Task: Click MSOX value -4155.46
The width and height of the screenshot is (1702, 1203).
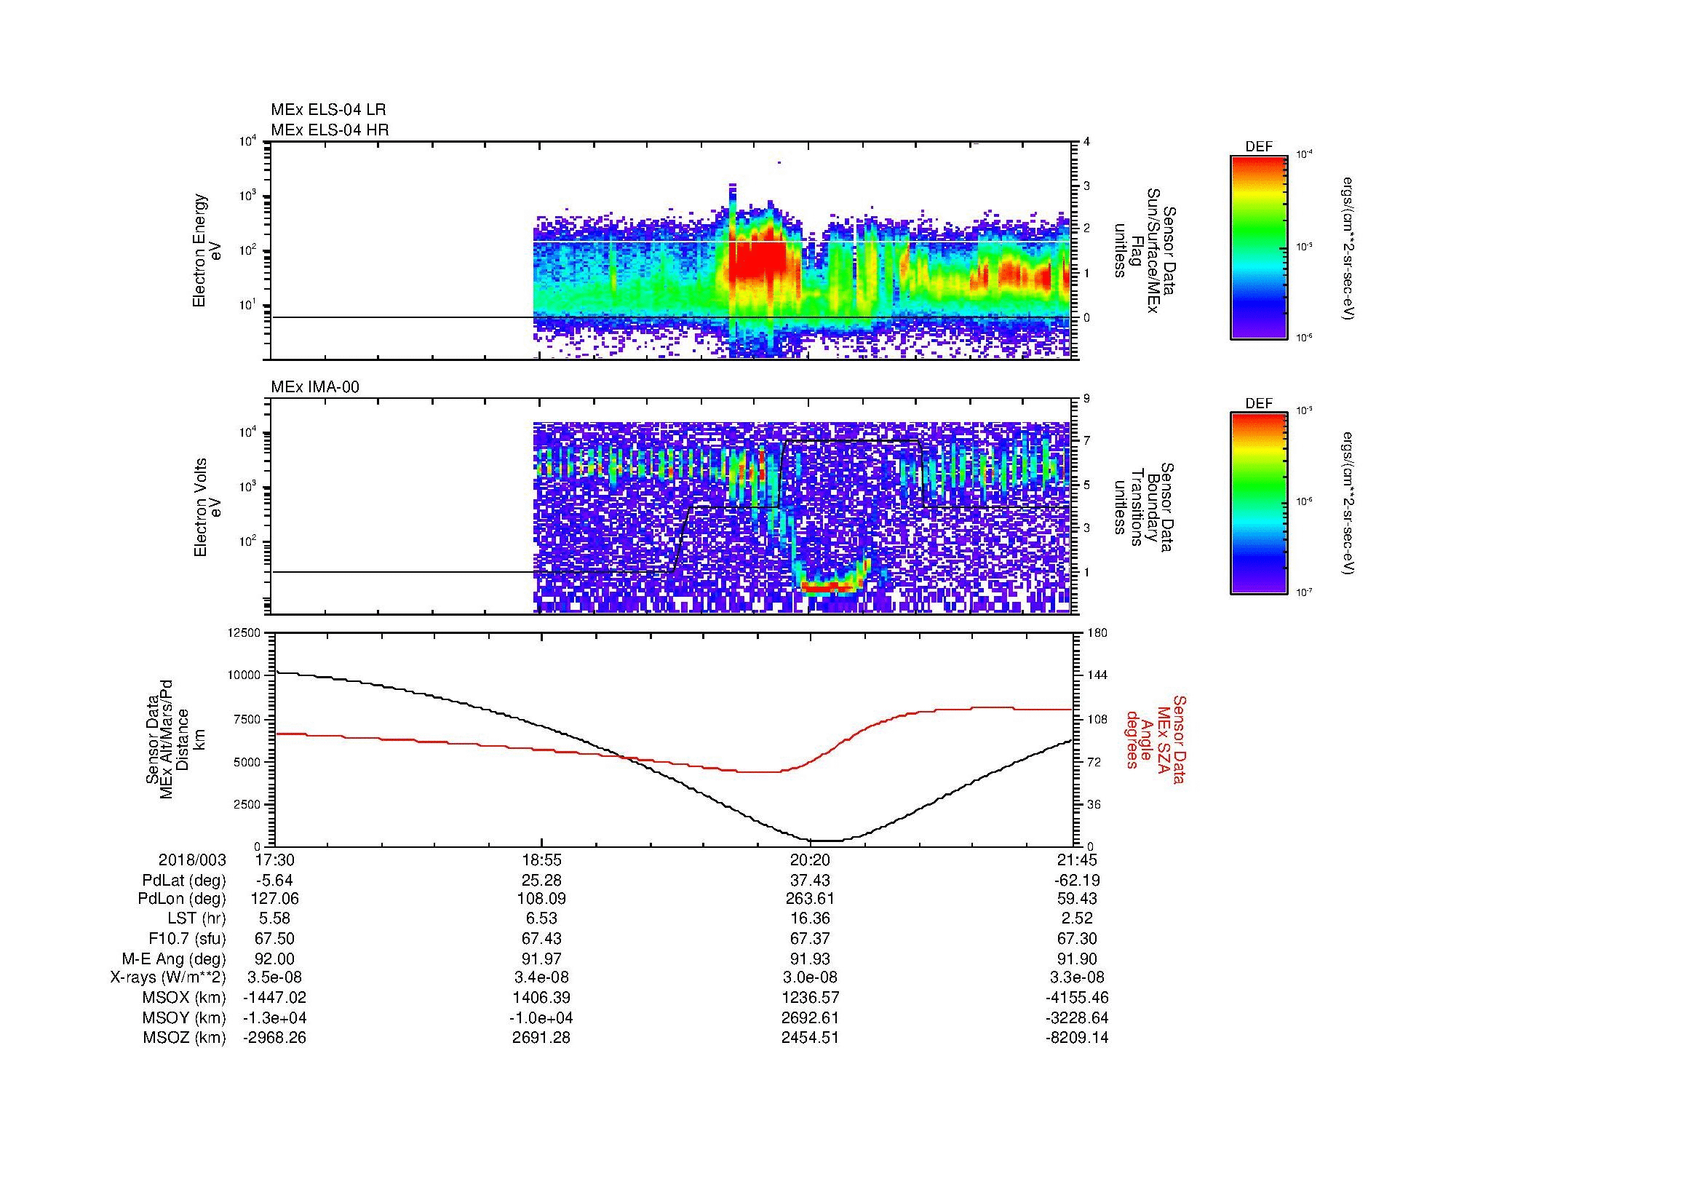Action: coord(1078,998)
